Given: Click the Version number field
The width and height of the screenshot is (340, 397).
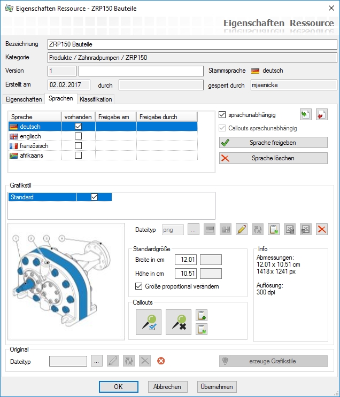Looking at the screenshot, I should pyautogui.click(x=62, y=71).
